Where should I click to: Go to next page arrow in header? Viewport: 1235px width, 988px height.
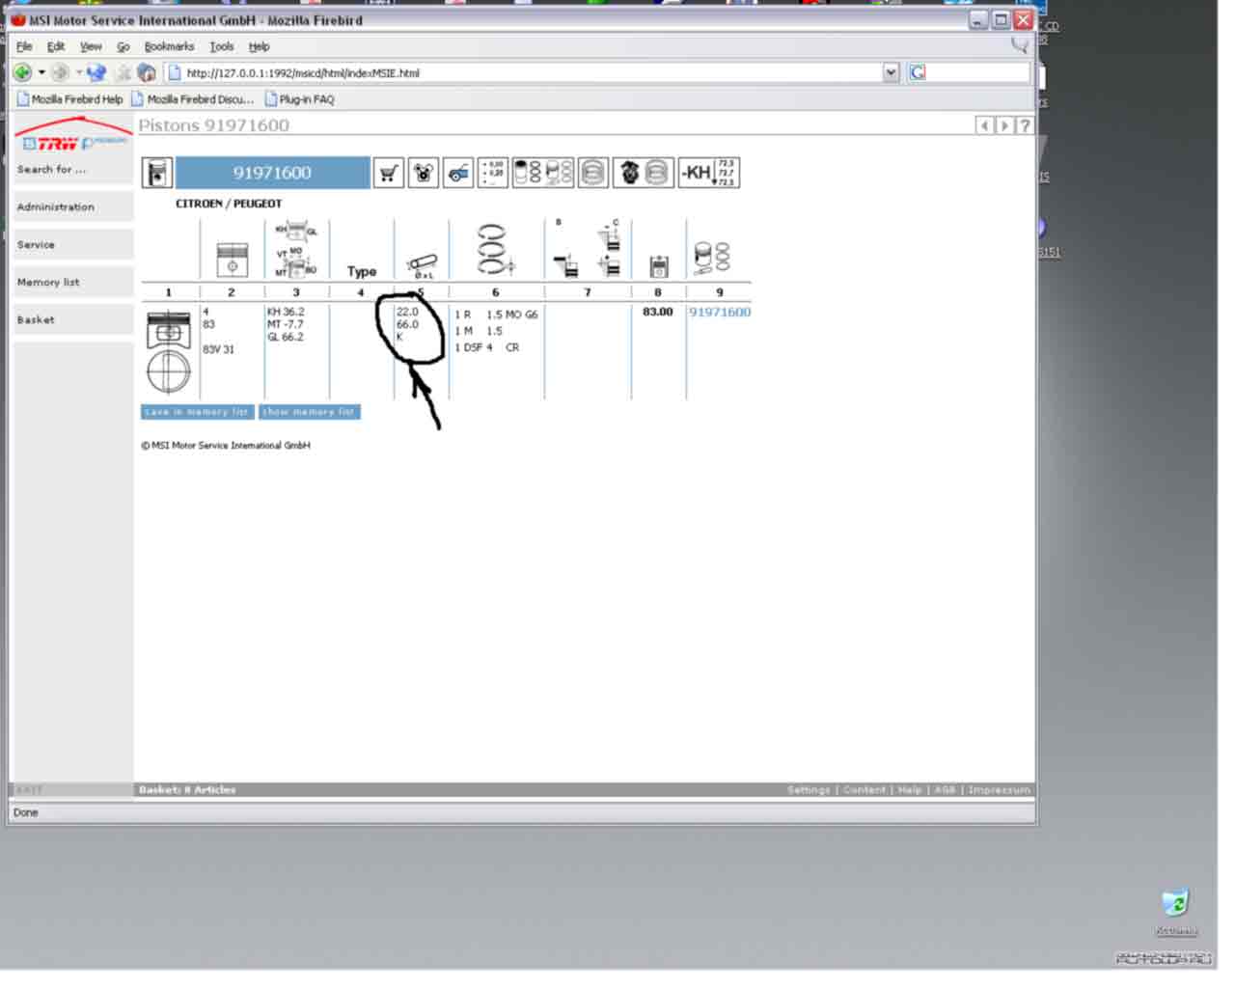pyautogui.click(x=1004, y=125)
